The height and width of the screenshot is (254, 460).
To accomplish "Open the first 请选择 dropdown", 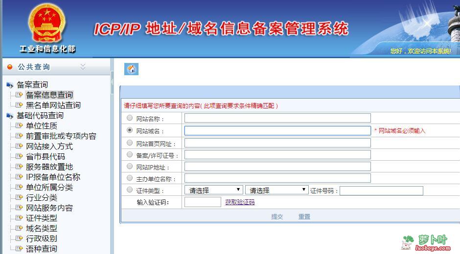I will tap(213, 190).
